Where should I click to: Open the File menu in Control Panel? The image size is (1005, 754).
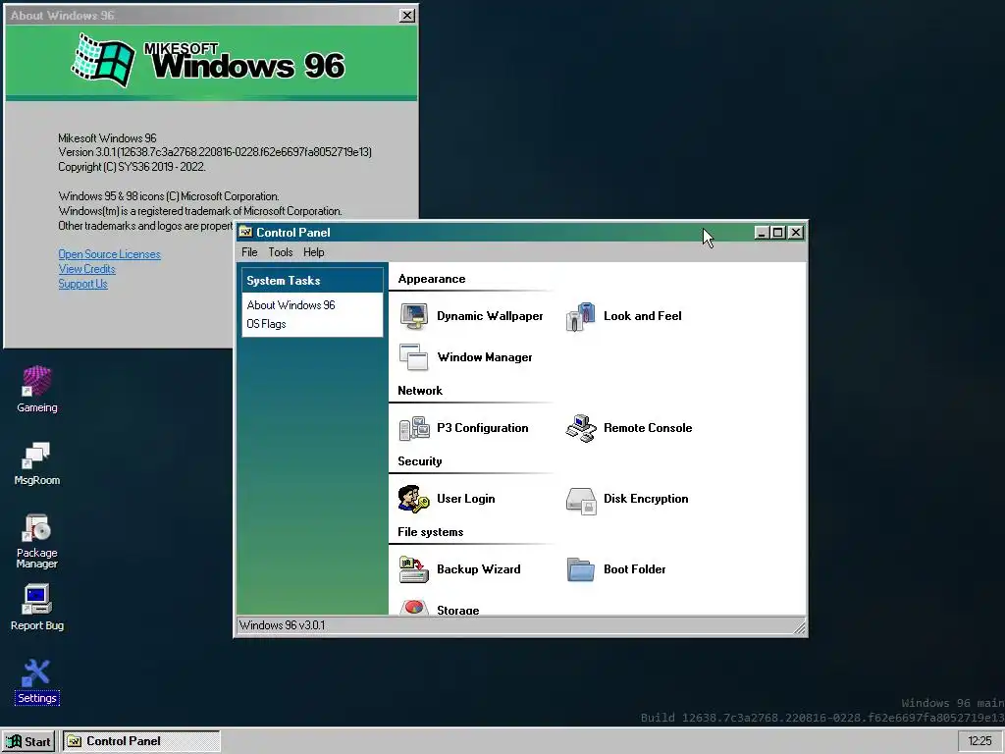pos(249,252)
